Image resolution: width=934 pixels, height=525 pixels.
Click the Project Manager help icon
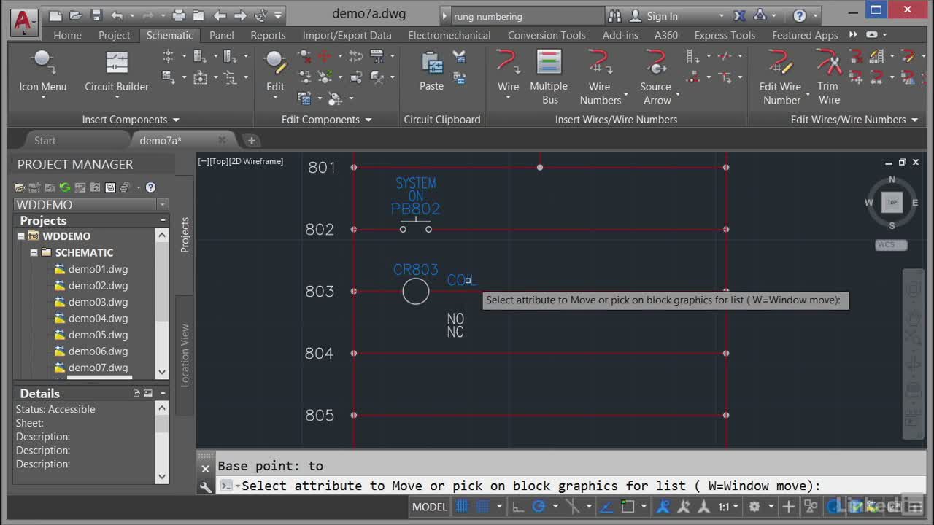[x=150, y=187]
